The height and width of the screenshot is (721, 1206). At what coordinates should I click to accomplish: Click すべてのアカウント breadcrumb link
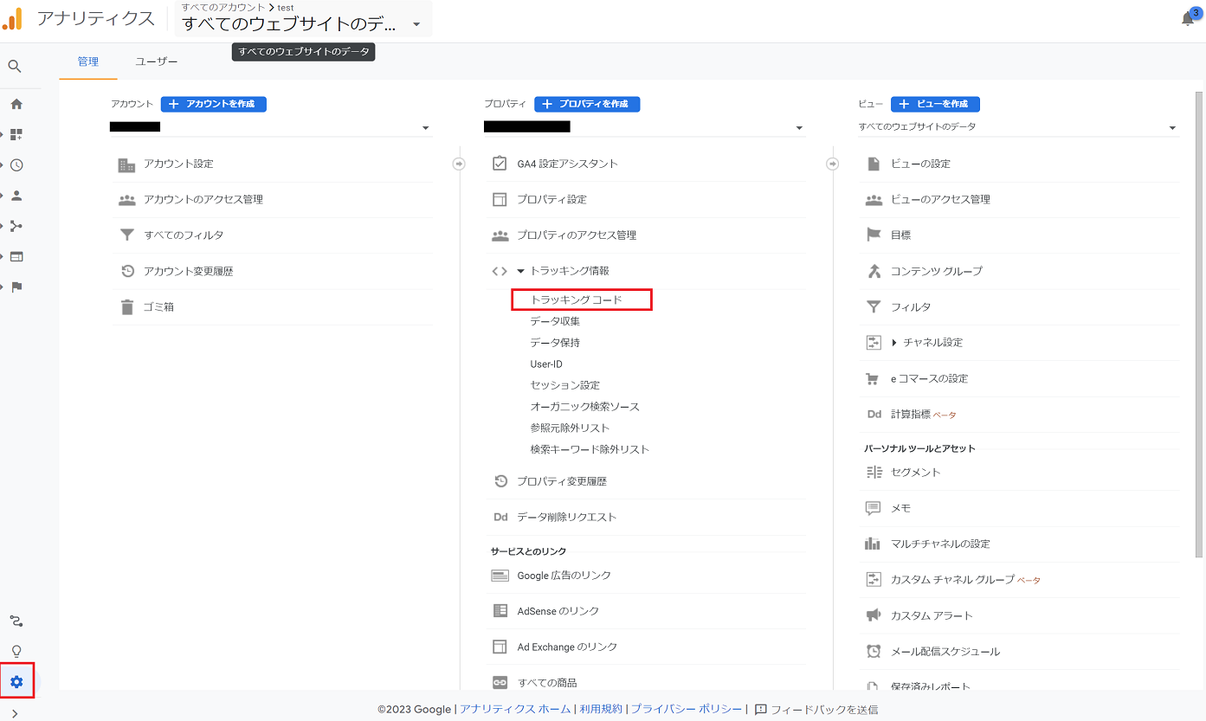(x=223, y=8)
